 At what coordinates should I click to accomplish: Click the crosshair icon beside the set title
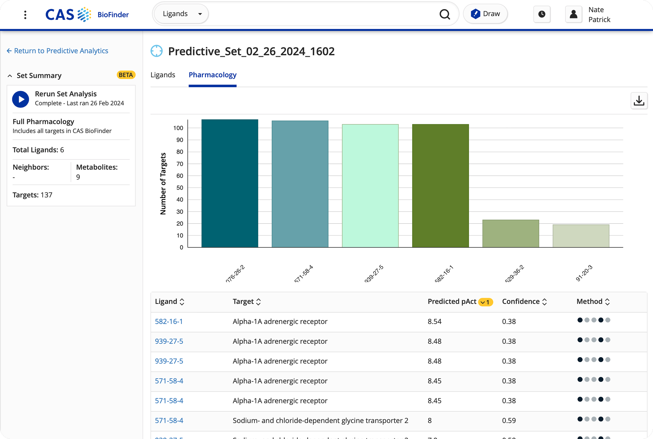click(156, 51)
